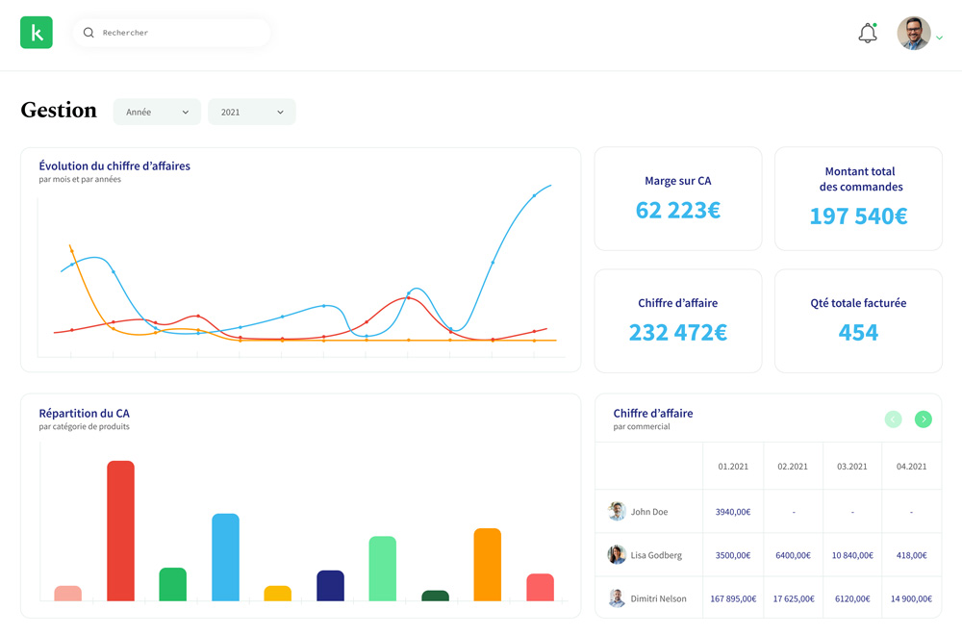Expand the Année period dropdown
Viewport: 962px width, 635px height.
coord(157,113)
